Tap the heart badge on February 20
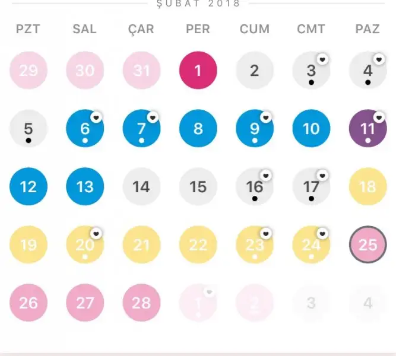 [x=96, y=234]
